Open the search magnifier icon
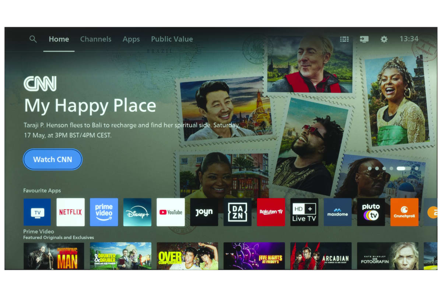The height and width of the screenshot is (297, 442). [33, 39]
